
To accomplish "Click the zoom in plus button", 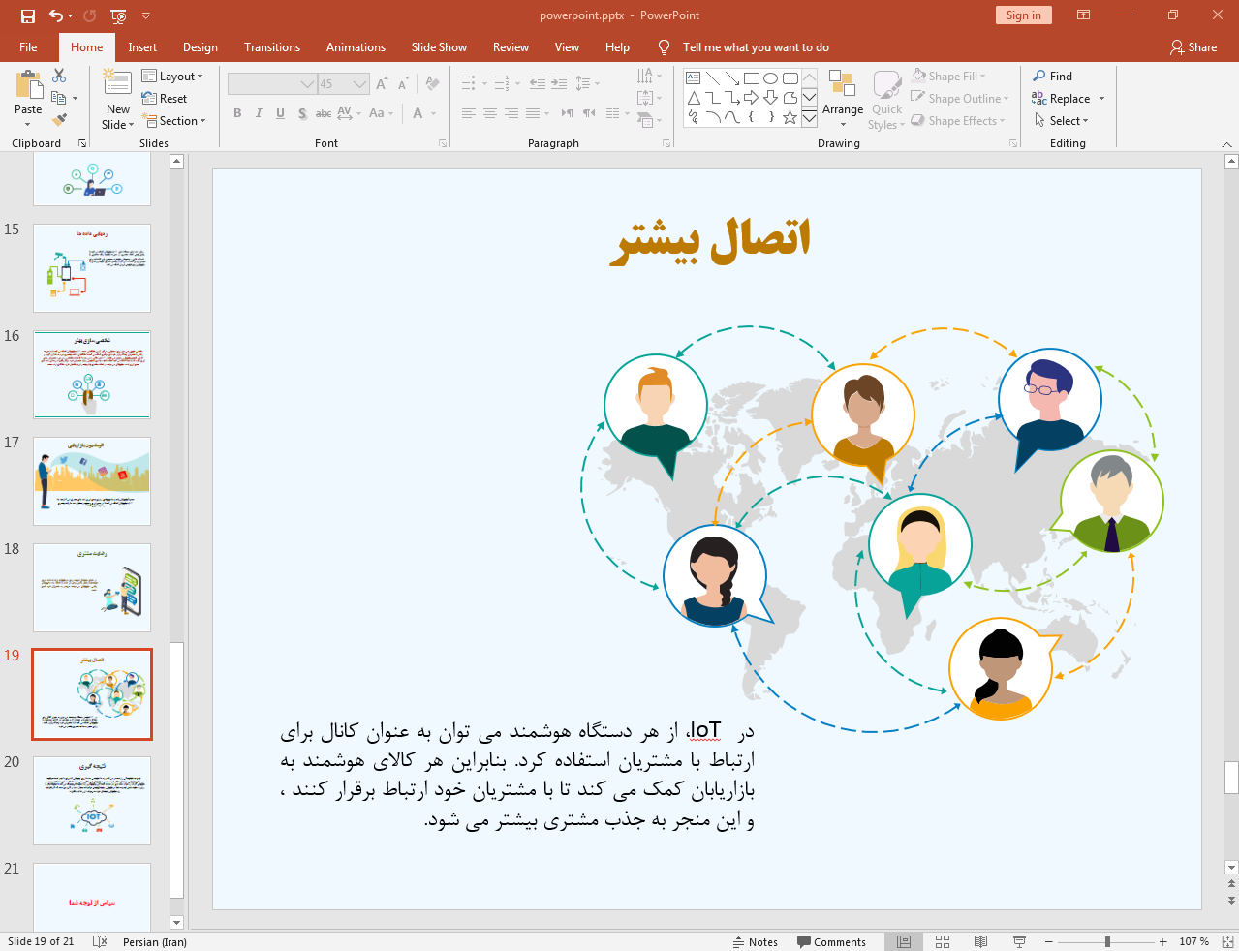I will 1163,941.
